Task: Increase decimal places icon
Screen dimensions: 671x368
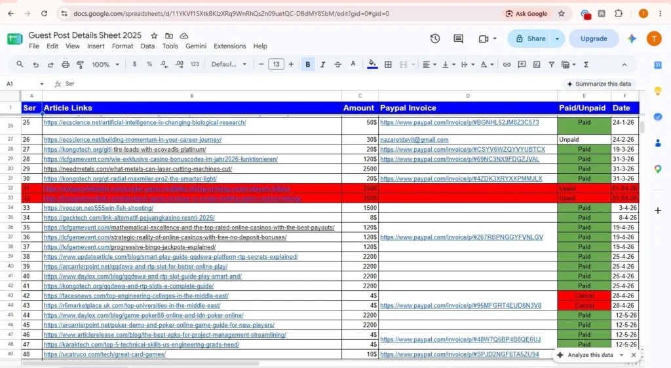Action: tap(180, 64)
